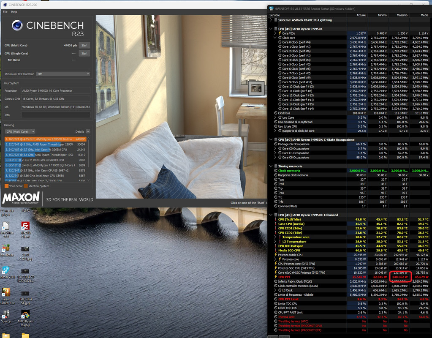Image resolution: width=432 pixels, height=338 pixels.
Task: Click the Cinebench title bar app icon
Action: (5, 5)
